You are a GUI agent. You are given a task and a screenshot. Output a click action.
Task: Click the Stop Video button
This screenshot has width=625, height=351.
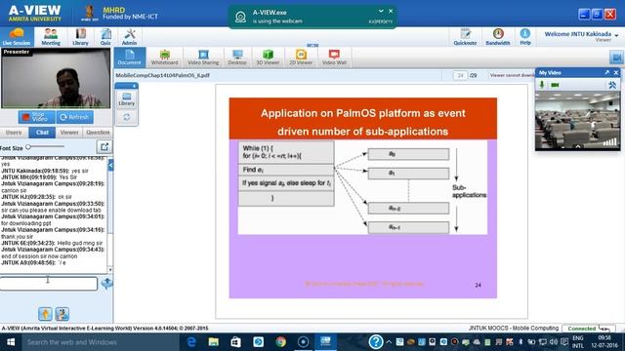[36, 117]
